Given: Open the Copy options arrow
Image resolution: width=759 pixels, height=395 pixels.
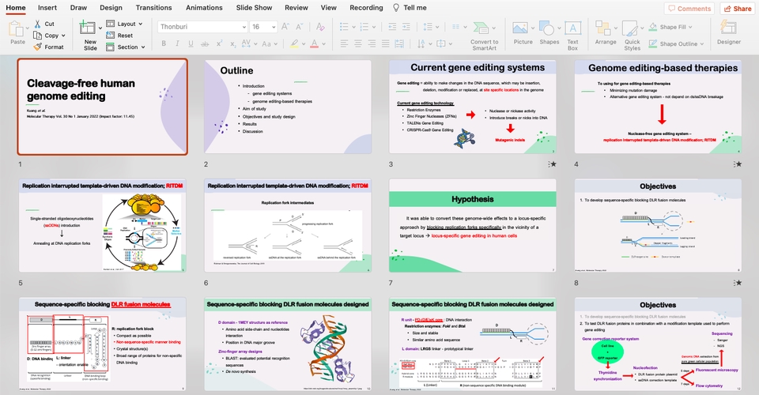Looking at the screenshot, I should pyautogui.click(x=63, y=36).
